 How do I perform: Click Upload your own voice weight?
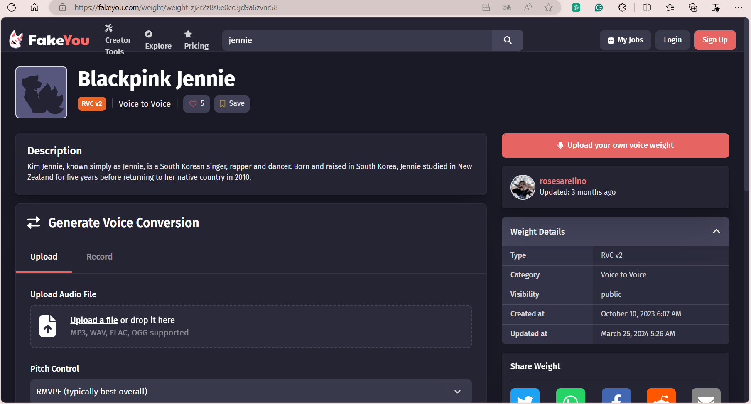(x=616, y=145)
